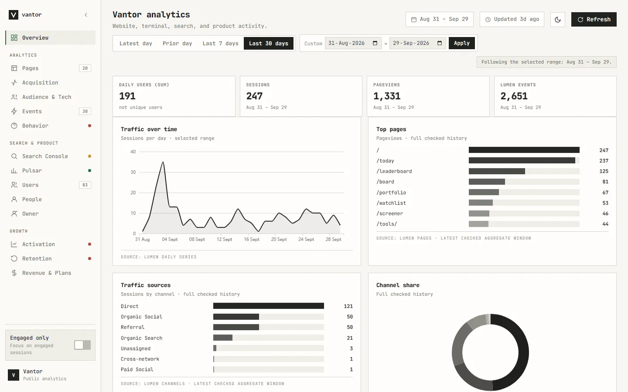Image resolution: width=628 pixels, height=392 pixels.
Task: Click the Events count badge 30
Action: [85, 112]
